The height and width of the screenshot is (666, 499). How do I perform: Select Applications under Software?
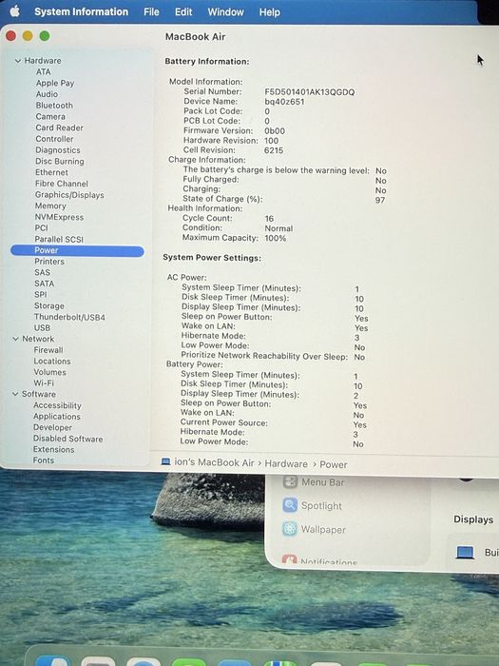(57, 417)
